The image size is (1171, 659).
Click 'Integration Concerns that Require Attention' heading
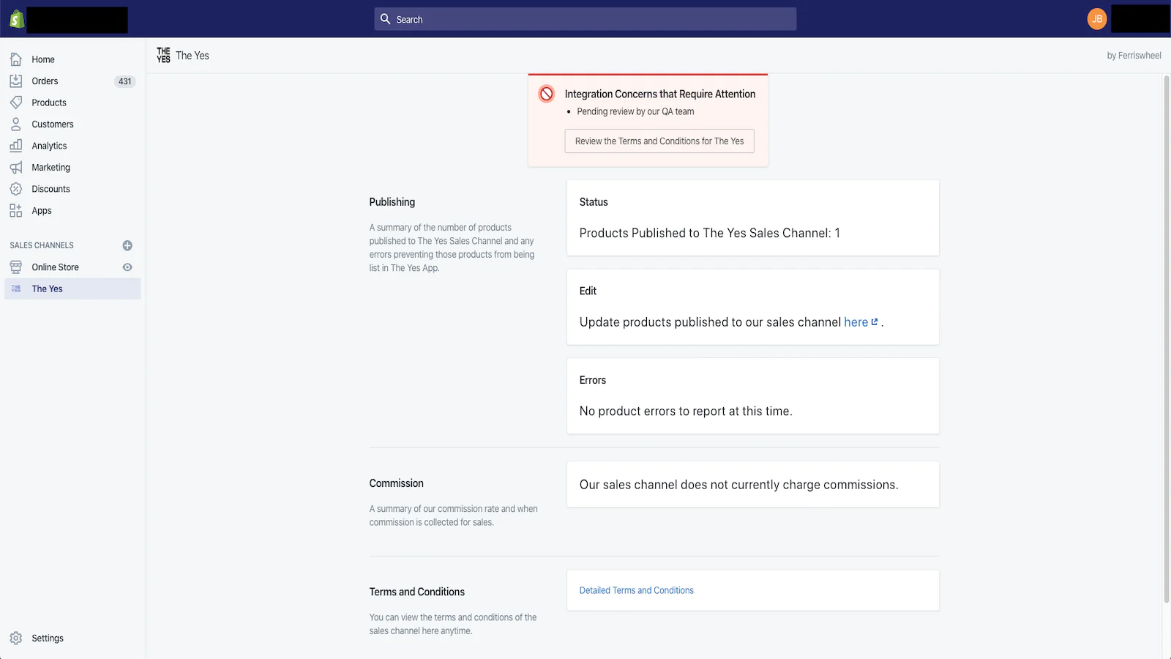pyautogui.click(x=660, y=94)
